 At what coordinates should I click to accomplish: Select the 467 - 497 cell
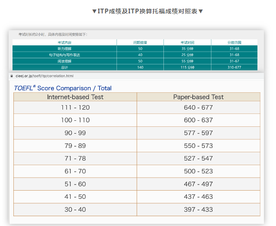[x=198, y=184]
